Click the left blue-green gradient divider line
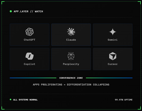142x111 pixels. (33, 78)
